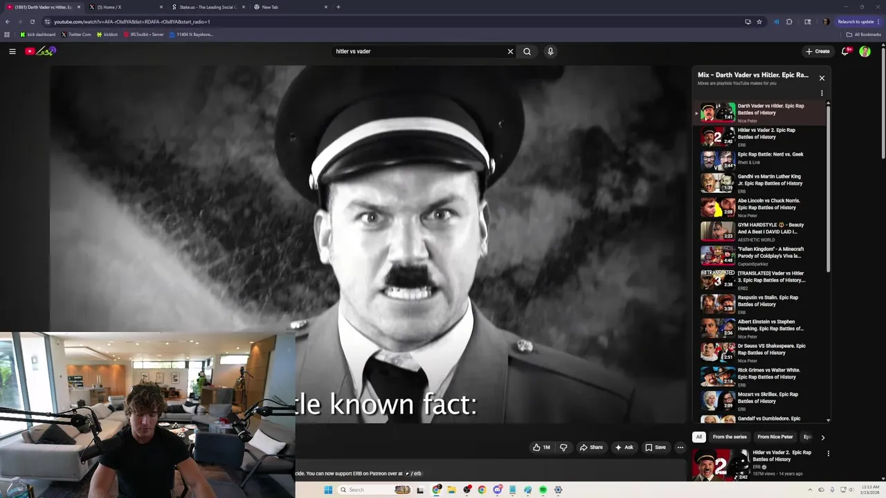Image resolution: width=886 pixels, height=498 pixels.
Task: Reload the page
Action: [32, 21]
